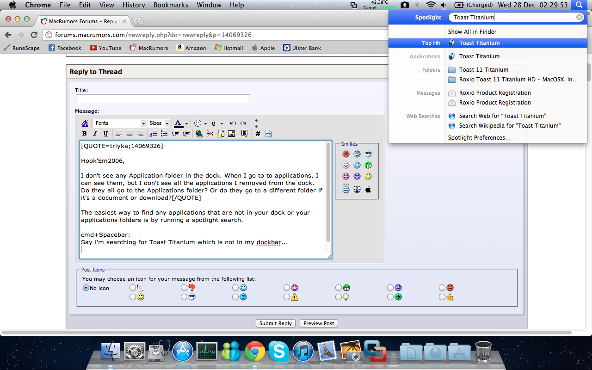Image resolution: width=592 pixels, height=370 pixels.
Task: Open Spotlight Preferences…
Action: click(479, 138)
